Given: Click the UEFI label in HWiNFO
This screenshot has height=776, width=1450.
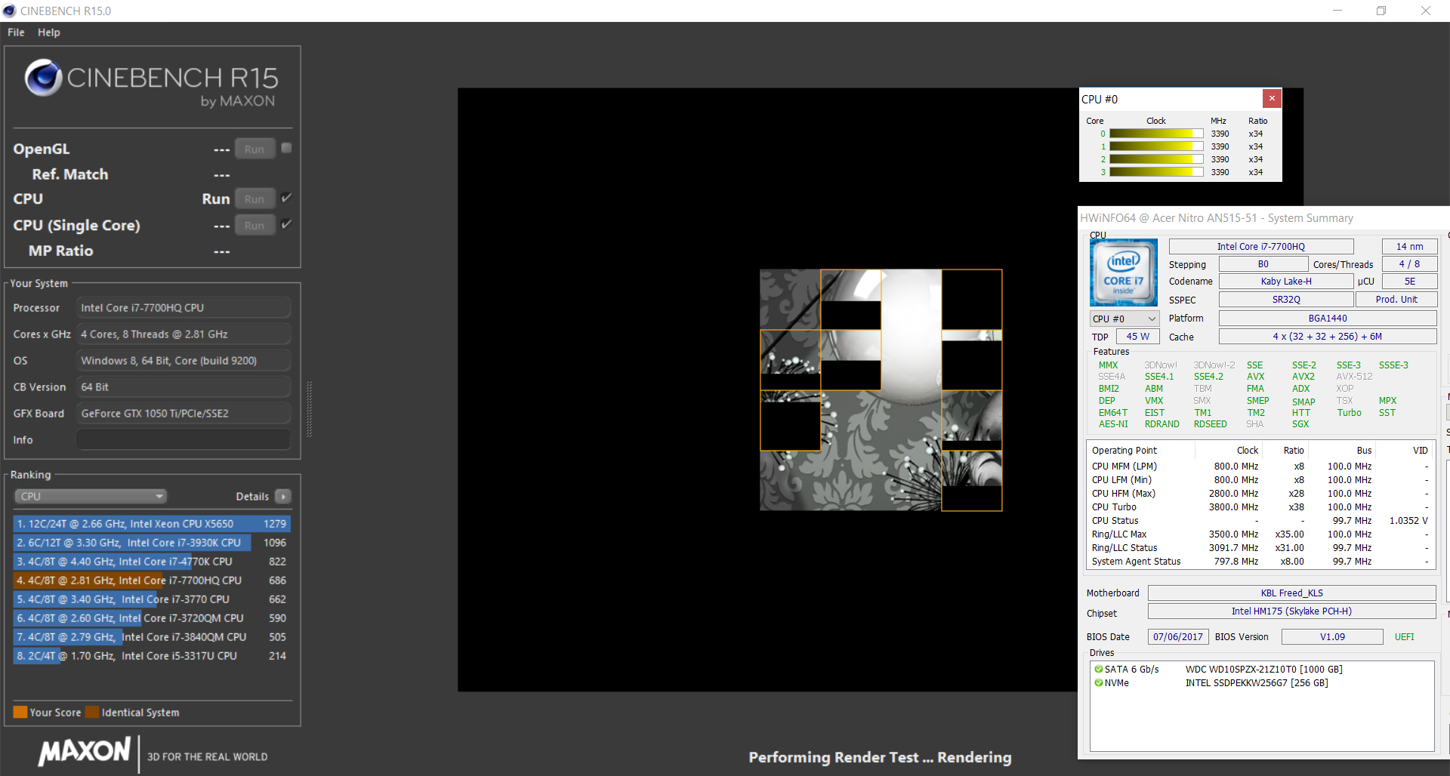Looking at the screenshot, I should click(x=1405, y=636).
